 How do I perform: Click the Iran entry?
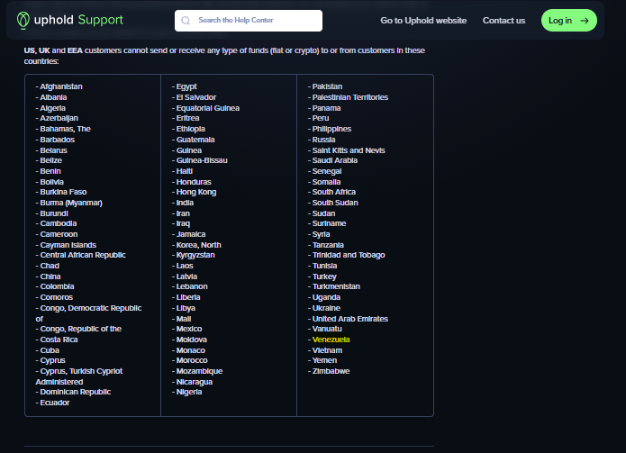pyautogui.click(x=183, y=213)
